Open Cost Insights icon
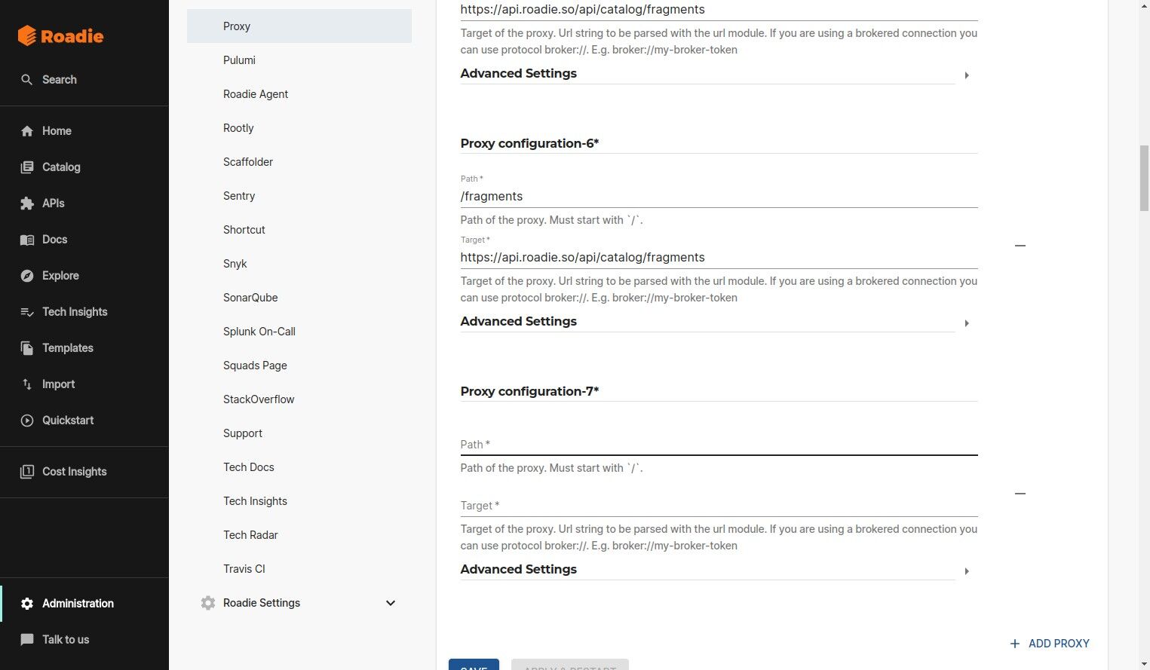Image resolution: width=1150 pixels, height=670 pixels. click(x=27, y=472)
